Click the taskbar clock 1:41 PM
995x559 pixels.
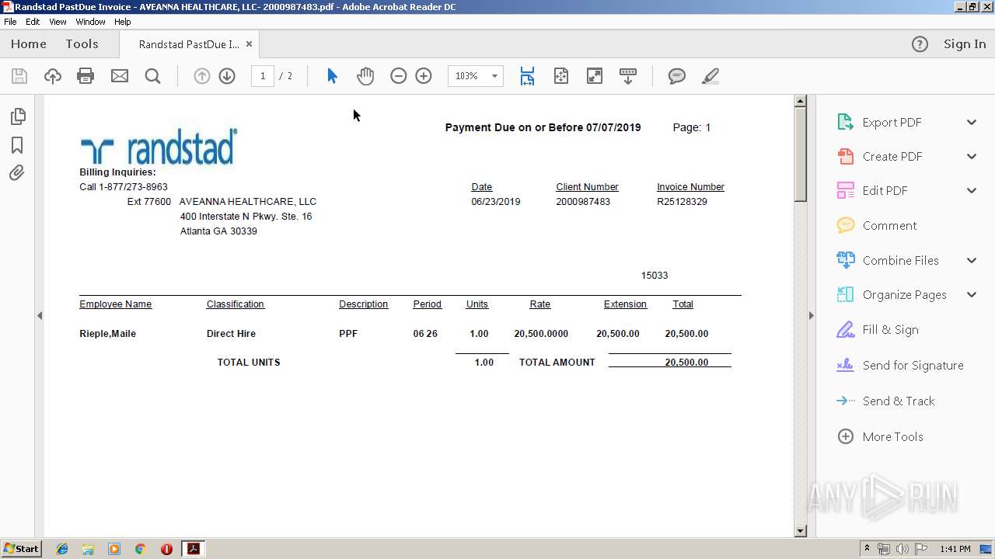[x=955, y=549]
